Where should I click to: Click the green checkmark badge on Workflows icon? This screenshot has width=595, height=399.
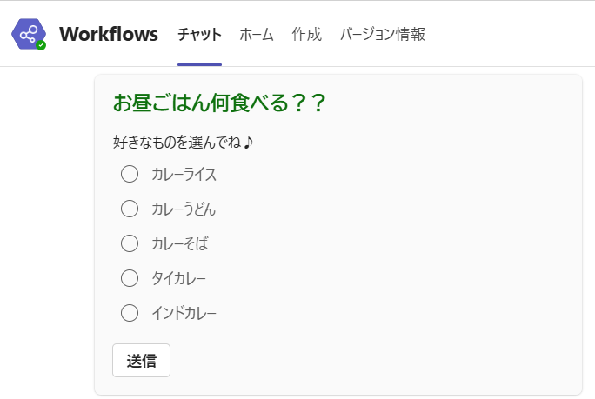41,45
